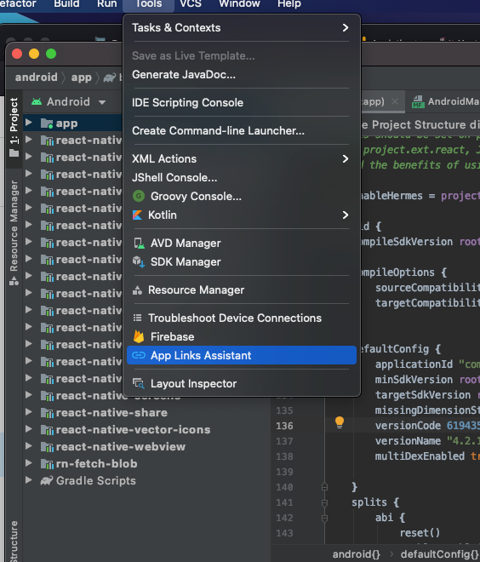Expand the Kotlin submenu
480x562 pixels.
pos(242,215)
